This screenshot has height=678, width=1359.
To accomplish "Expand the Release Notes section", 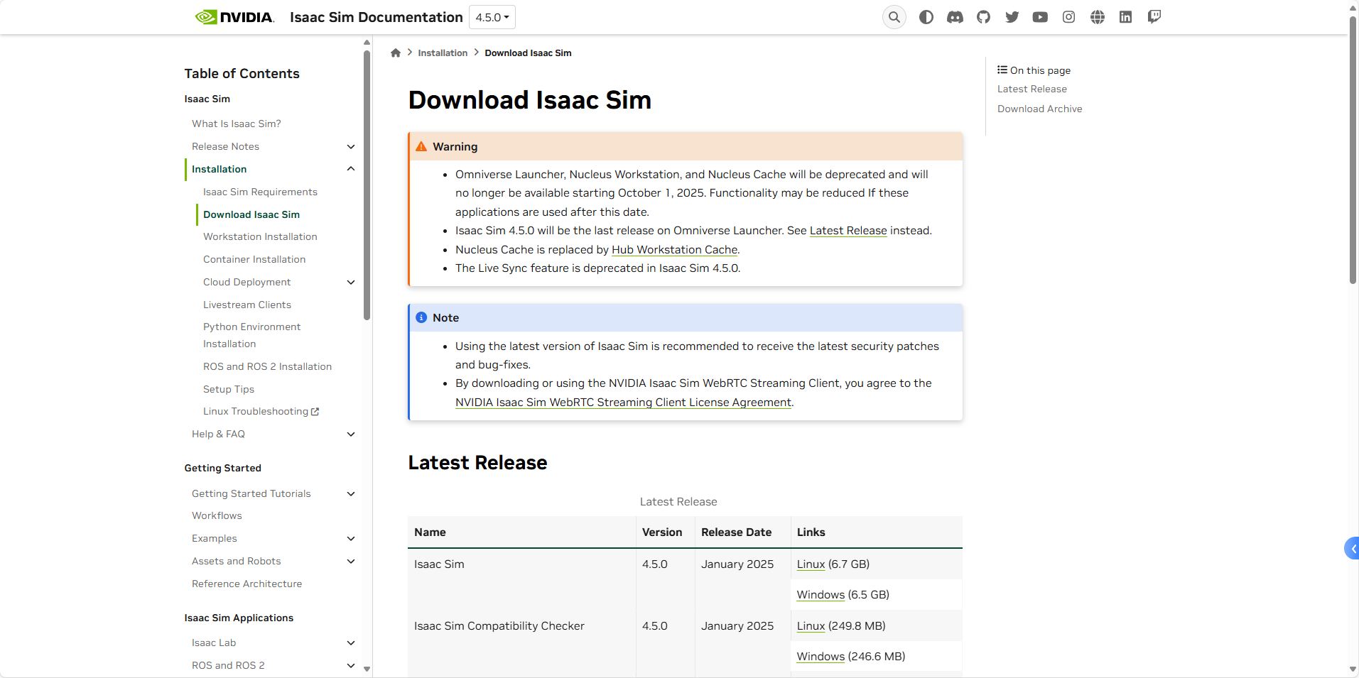I will pos(351,146).
